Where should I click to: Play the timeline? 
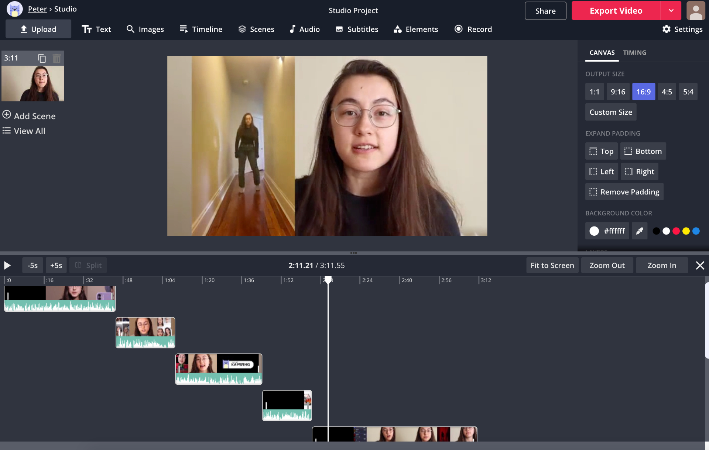coord(7,266)
